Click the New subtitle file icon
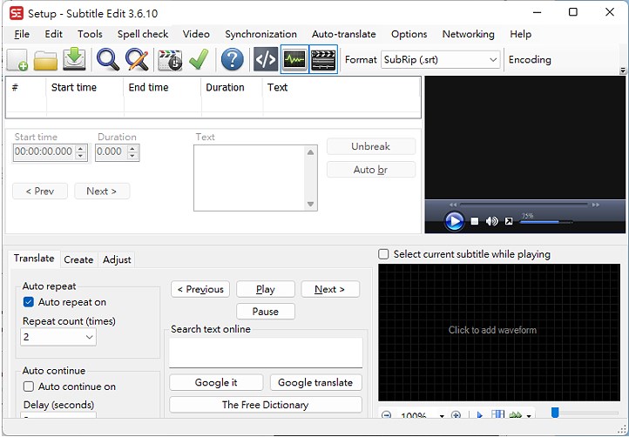 click(17, 60)
